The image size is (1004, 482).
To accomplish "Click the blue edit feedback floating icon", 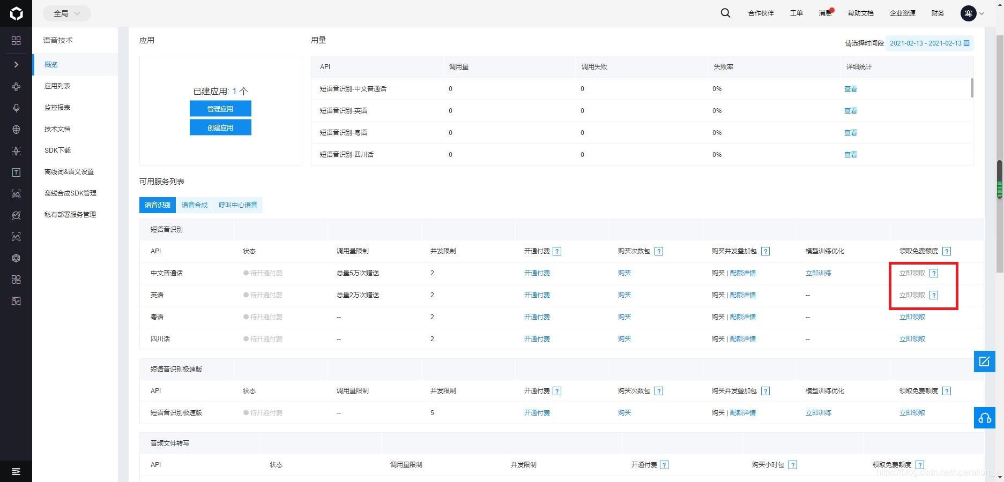I will [x=984, y=361].
